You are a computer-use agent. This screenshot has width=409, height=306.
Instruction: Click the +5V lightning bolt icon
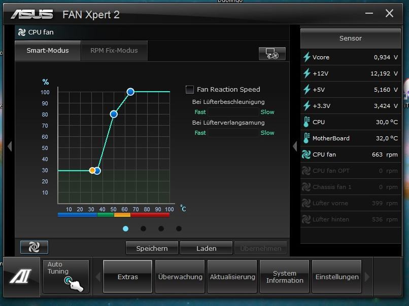[306, 90]
